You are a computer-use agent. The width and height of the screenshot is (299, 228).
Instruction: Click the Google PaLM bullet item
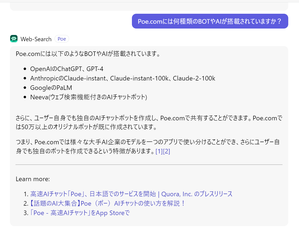click(x=51, y=88)
